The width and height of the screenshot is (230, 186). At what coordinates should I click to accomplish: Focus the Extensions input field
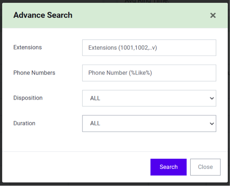coord(149,48)
